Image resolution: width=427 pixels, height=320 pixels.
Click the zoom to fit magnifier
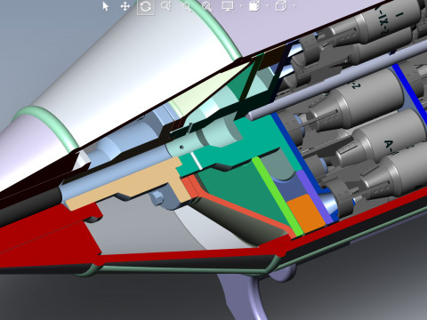click(x=207, y=6)
